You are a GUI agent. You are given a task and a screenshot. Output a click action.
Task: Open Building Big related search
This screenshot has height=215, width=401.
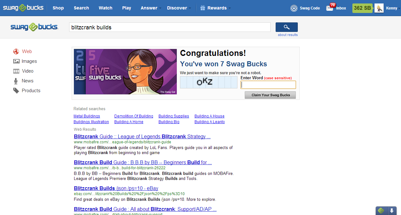coord(169,122)
